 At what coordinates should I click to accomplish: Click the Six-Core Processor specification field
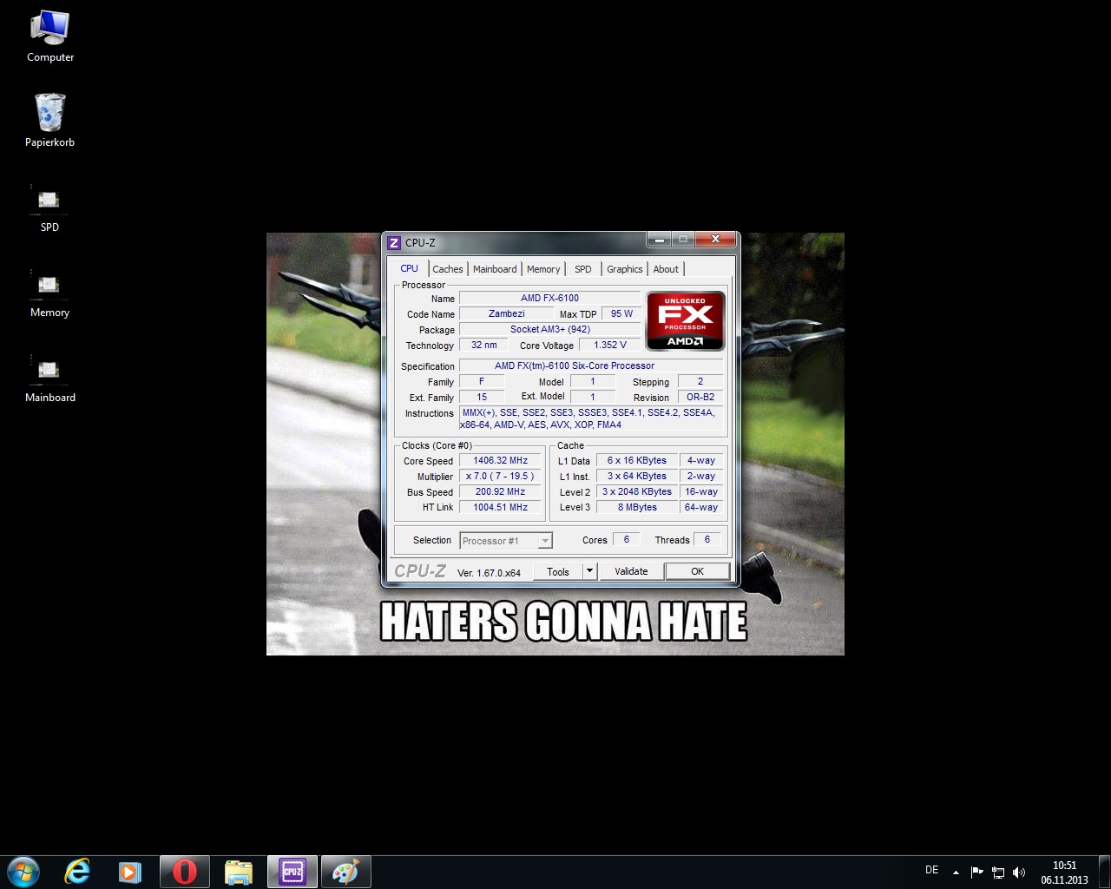pyautogui.click(x=591, y=365)
